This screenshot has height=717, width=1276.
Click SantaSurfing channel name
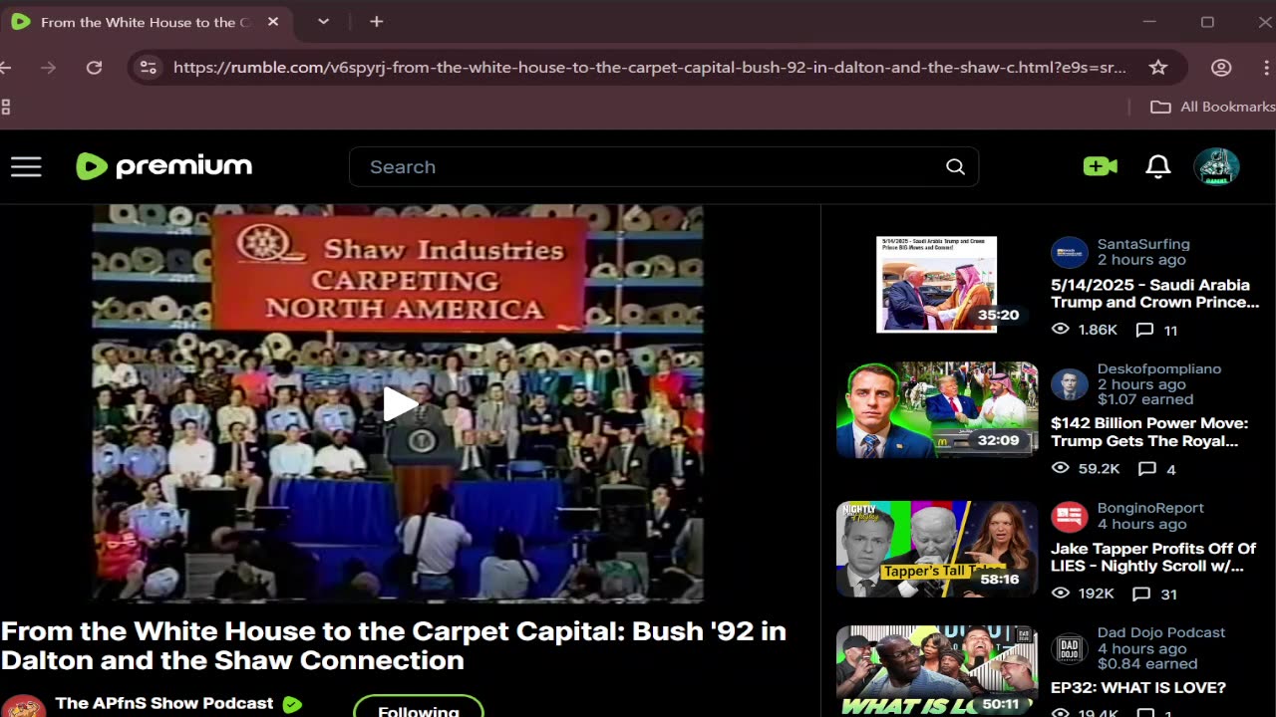1143,244
